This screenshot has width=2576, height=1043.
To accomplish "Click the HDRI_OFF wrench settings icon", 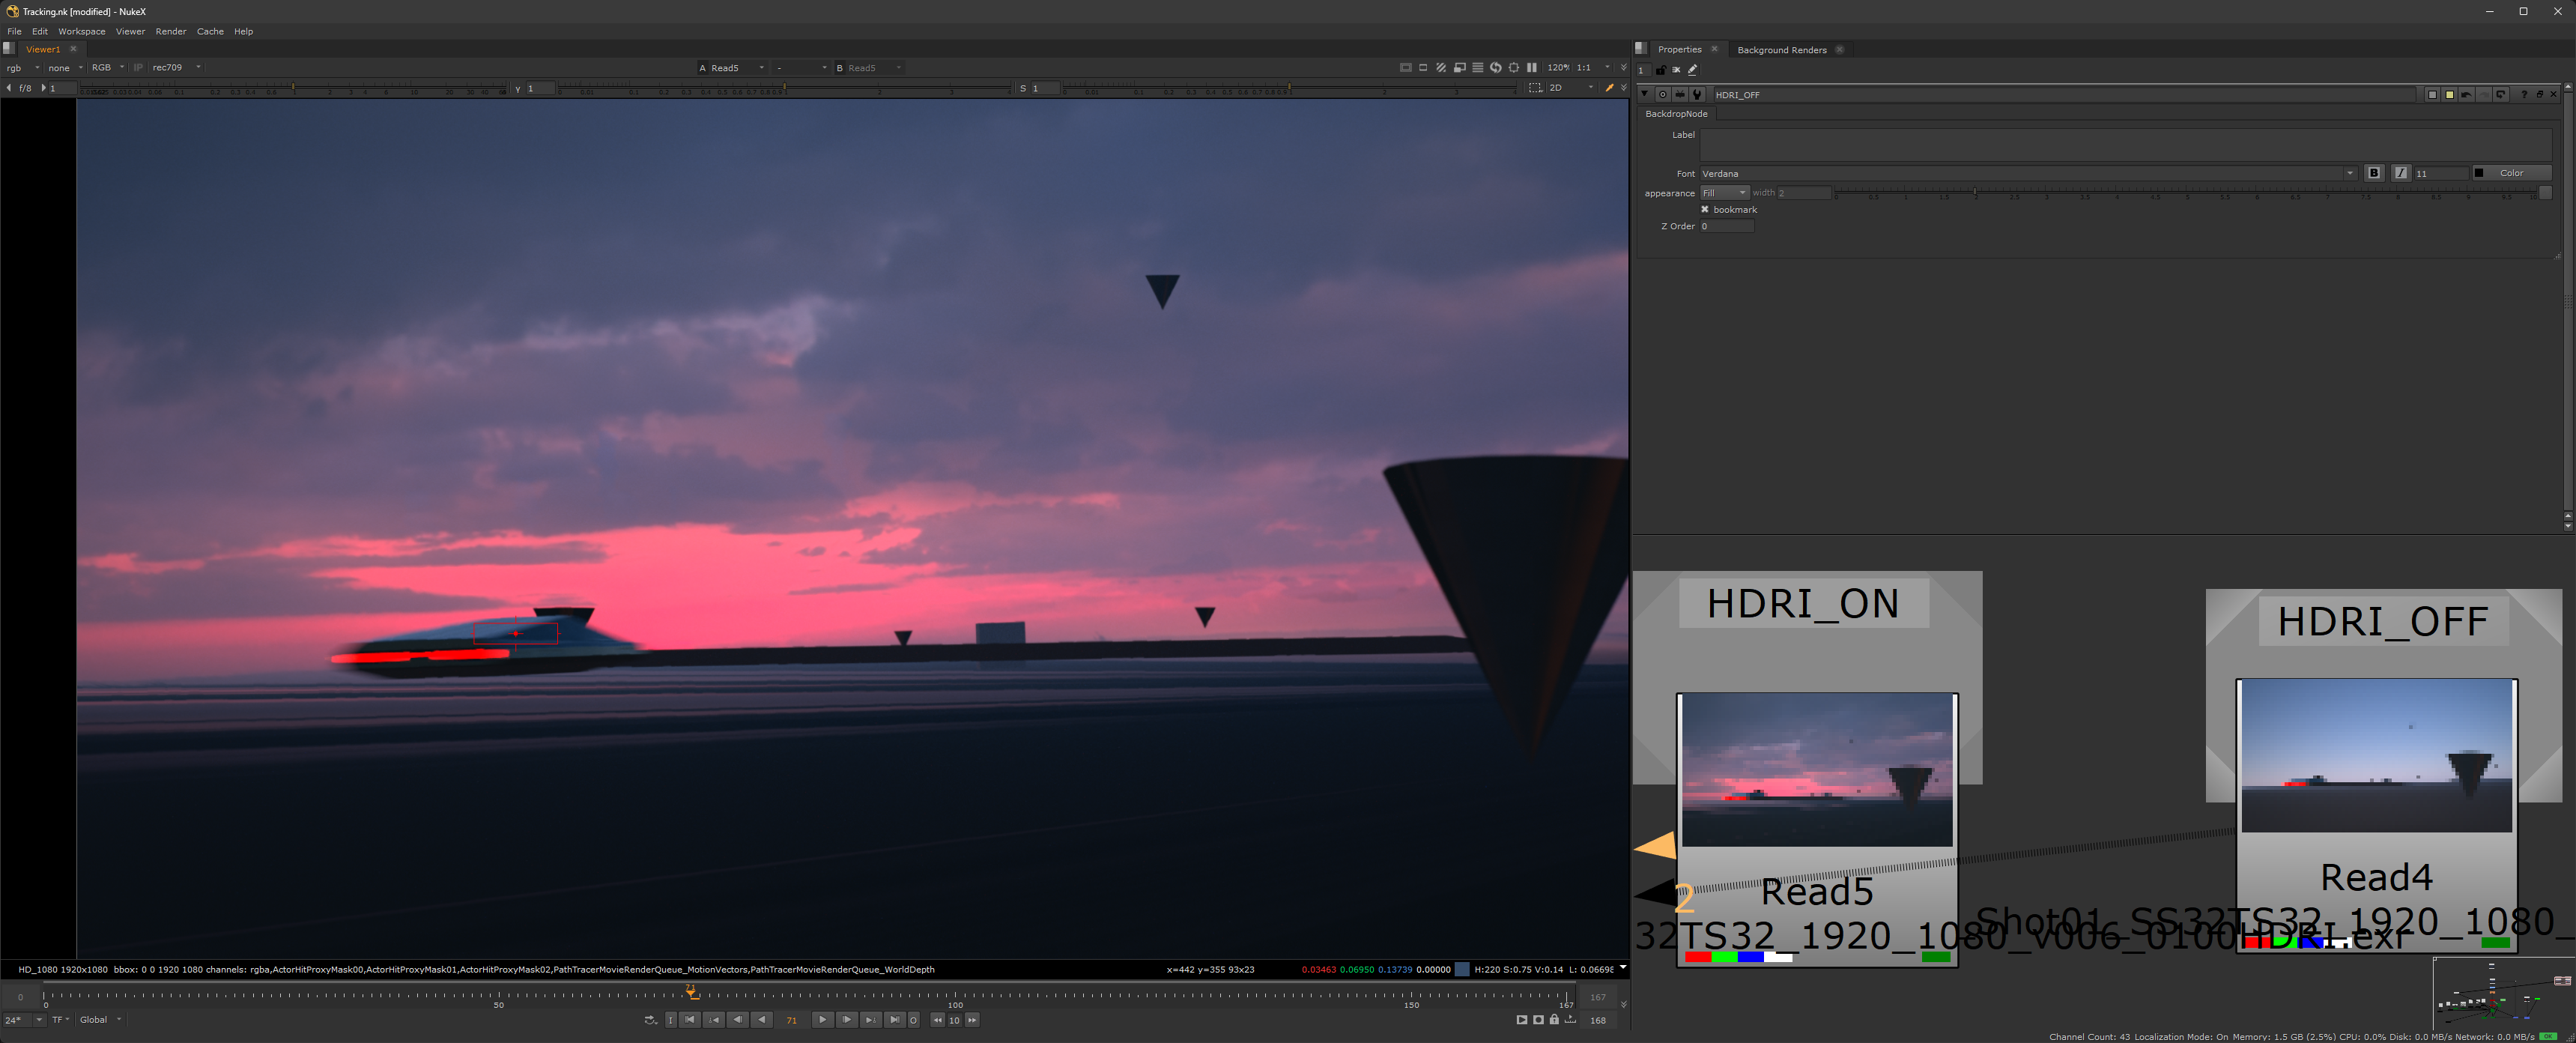I will (1697, 94).
